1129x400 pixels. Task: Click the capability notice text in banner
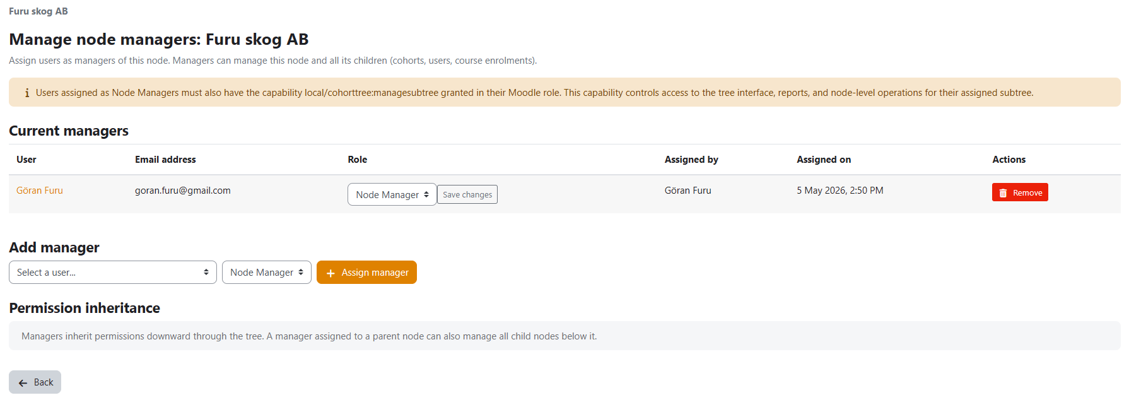pos(534,93)
